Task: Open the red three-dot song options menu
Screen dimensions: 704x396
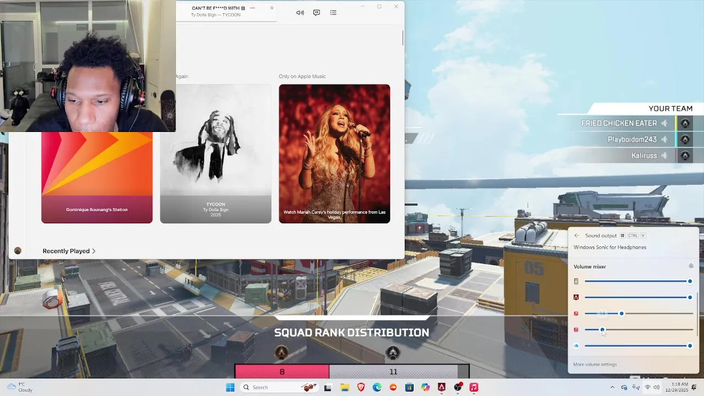Action: (252, 8)
